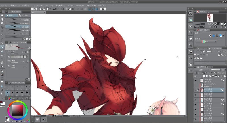Click the Save icon in the toolbar
This screenshot has height=123, width=227.
pos(47,9)
